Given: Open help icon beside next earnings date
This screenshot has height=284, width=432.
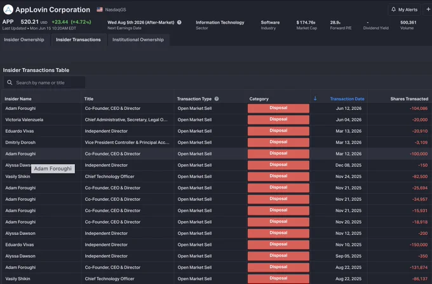Looking at the screenshot, I should click(x=179, y=22).
